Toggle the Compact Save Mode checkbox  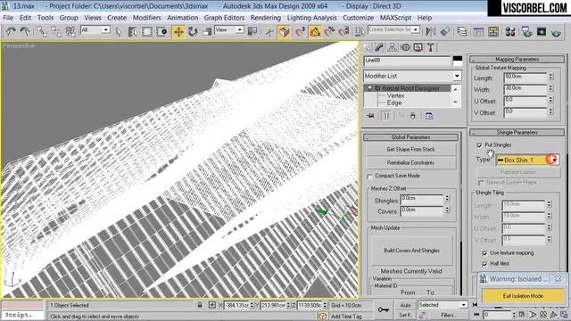pyautogui.click(x=370, y=177)
